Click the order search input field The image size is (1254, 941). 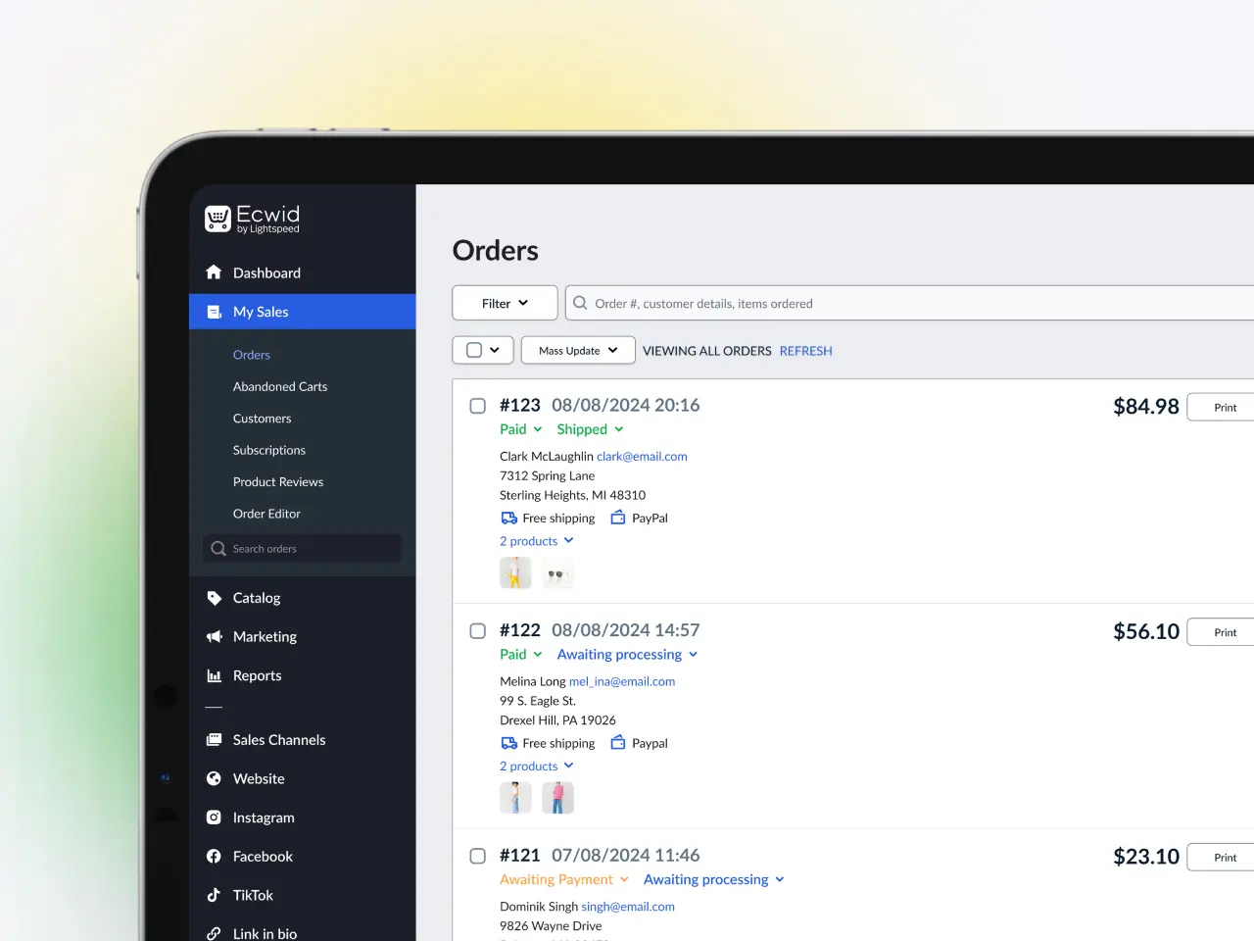click(911, 303)
